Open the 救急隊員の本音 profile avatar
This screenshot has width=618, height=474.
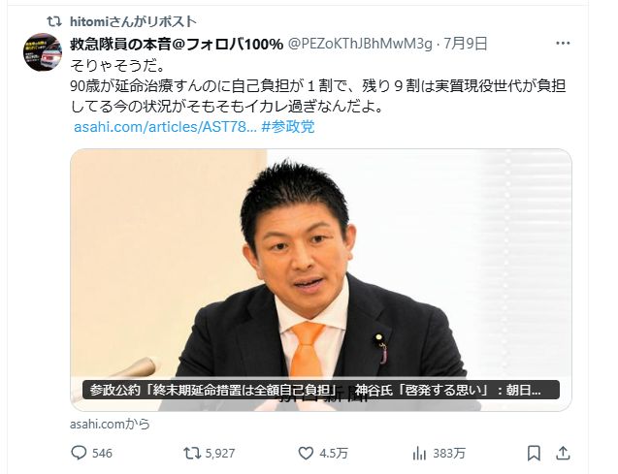[x=43, y=52]
